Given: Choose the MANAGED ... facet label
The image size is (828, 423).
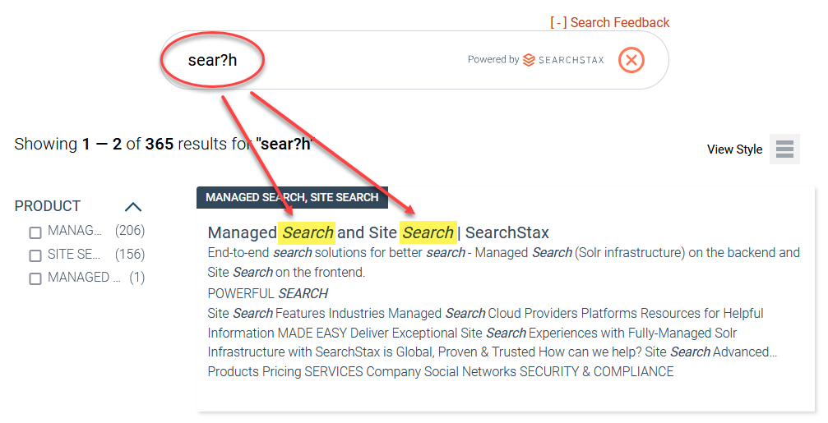Looking at the screenshot, I should pyautogui.click(x=84, y=277).
